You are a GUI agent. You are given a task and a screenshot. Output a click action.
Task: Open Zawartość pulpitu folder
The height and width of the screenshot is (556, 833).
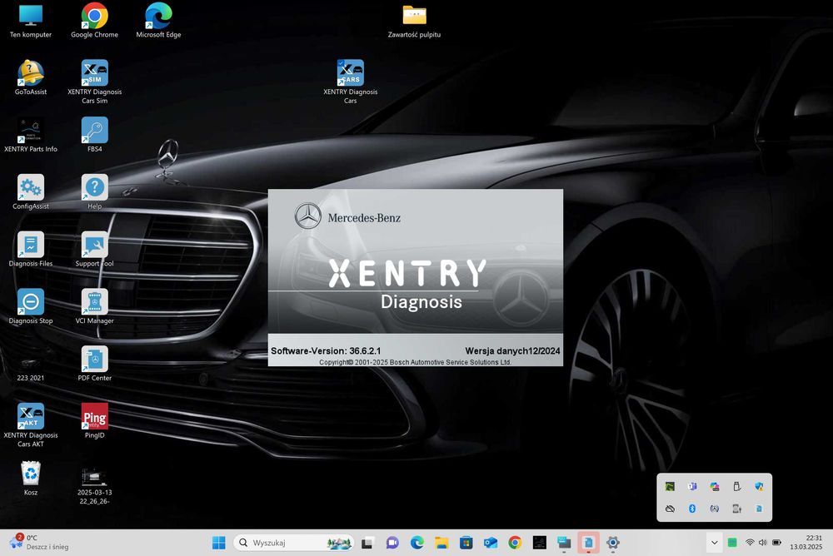point(414,22)
